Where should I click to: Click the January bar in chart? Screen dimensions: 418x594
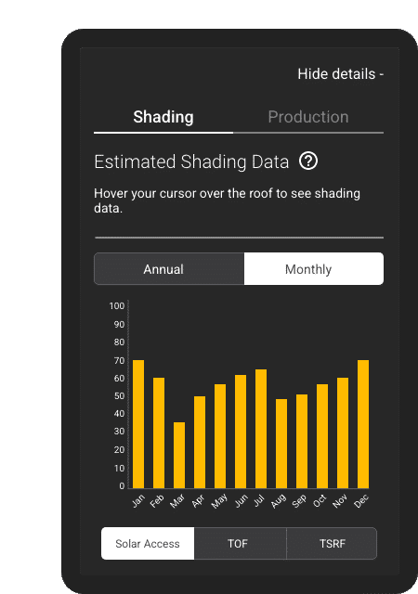138,424
